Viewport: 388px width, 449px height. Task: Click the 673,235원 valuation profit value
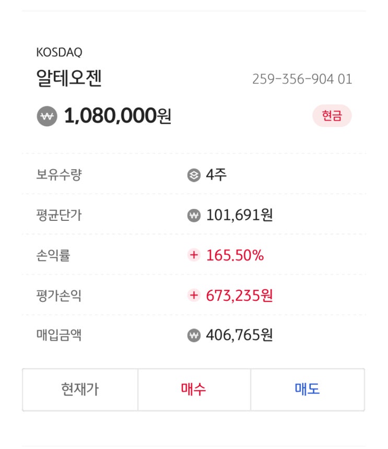[x=239, y=296]
